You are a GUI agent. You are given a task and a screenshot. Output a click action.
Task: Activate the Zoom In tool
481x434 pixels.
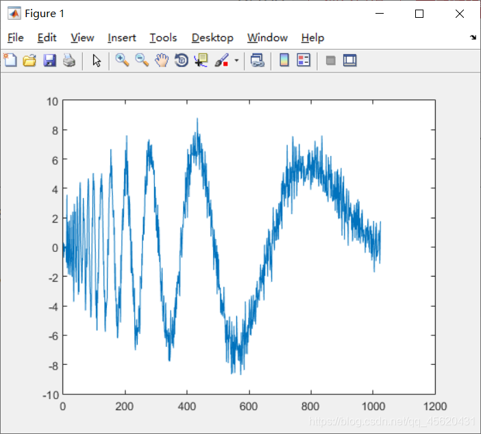(x=122, y=60)
